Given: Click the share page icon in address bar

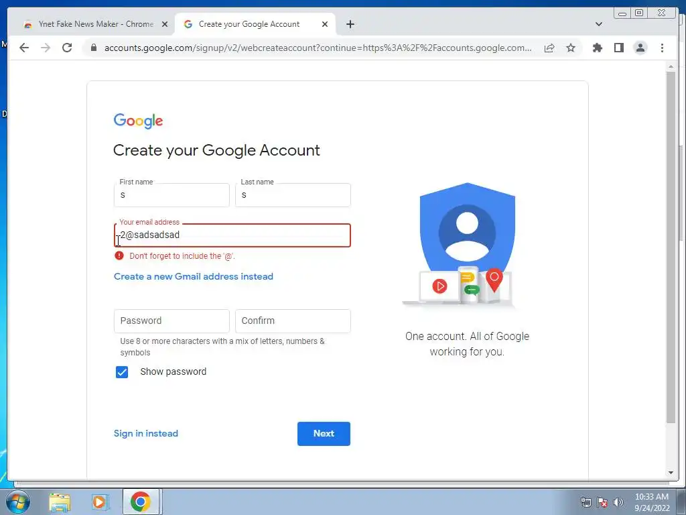Looking at the screenshot, I should (x=549, y=48).
